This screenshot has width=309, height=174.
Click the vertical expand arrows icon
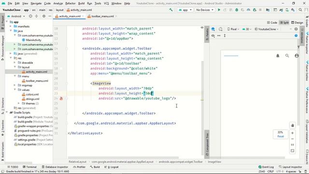click(225, 36)
